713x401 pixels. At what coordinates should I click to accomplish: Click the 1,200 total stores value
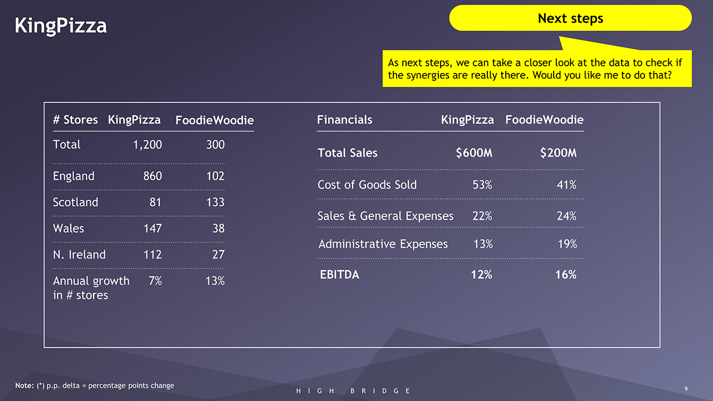(147, 145)
